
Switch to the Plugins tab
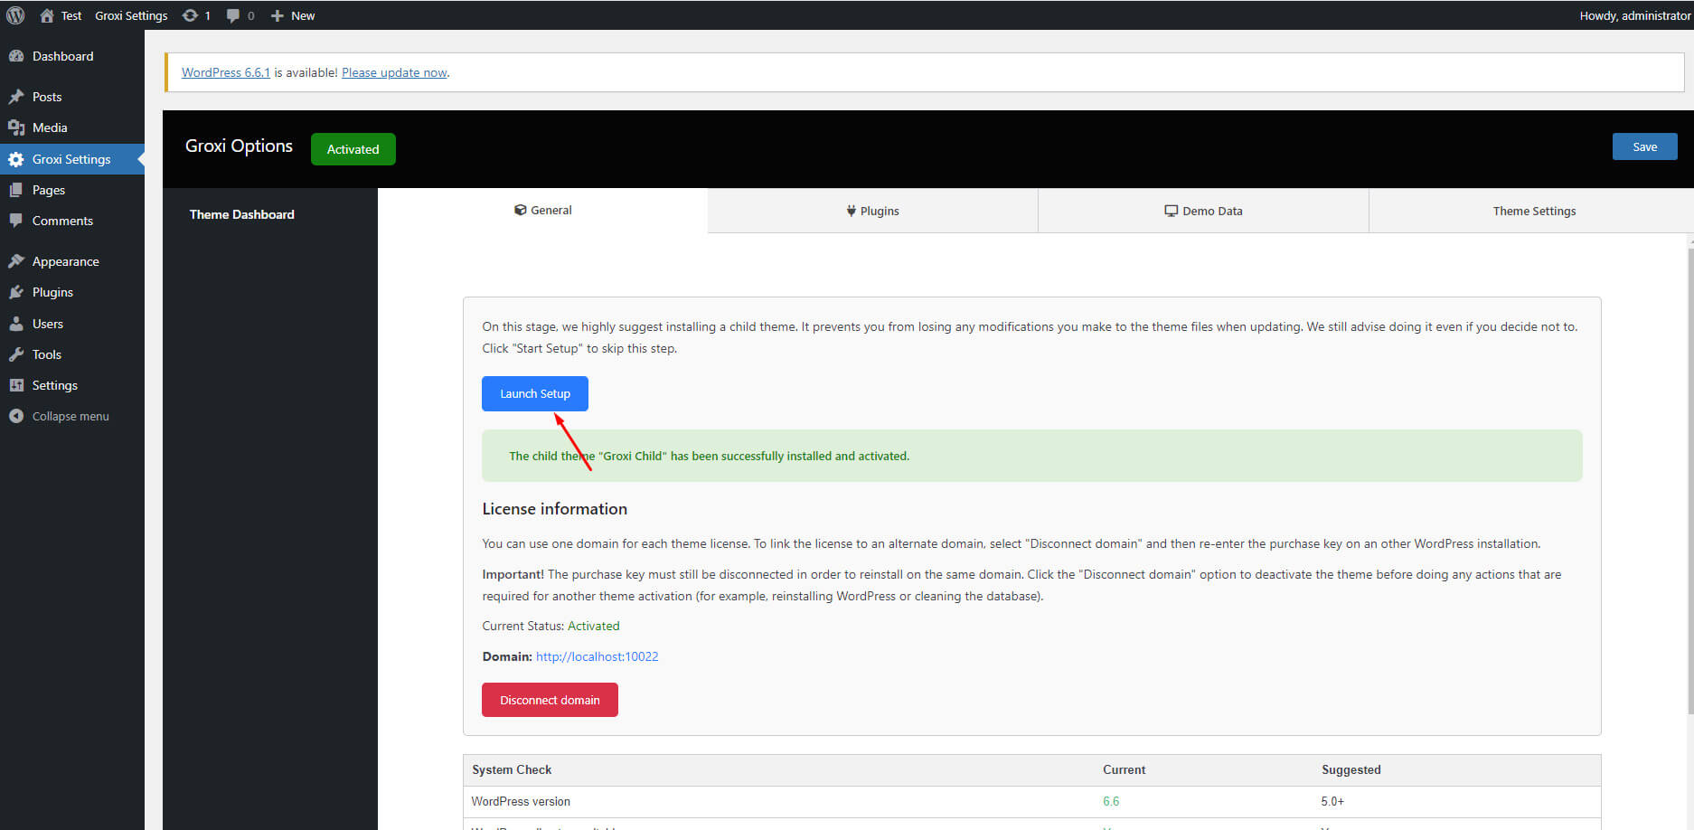pyautogui.click(x=872, y=211)
